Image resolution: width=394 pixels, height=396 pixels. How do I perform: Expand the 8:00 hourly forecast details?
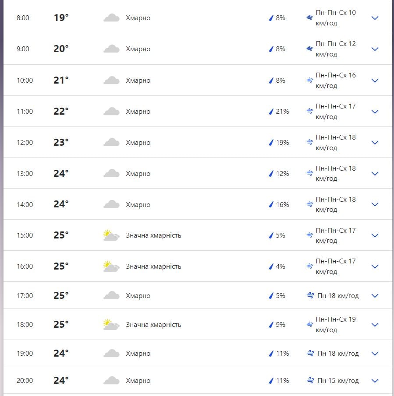click(x=375, y=18)
